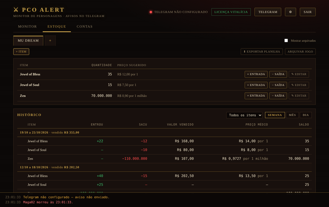Enable the Mostrar arquivados checkbox
This screenshot has width=329, height=207.
[286, 41]
